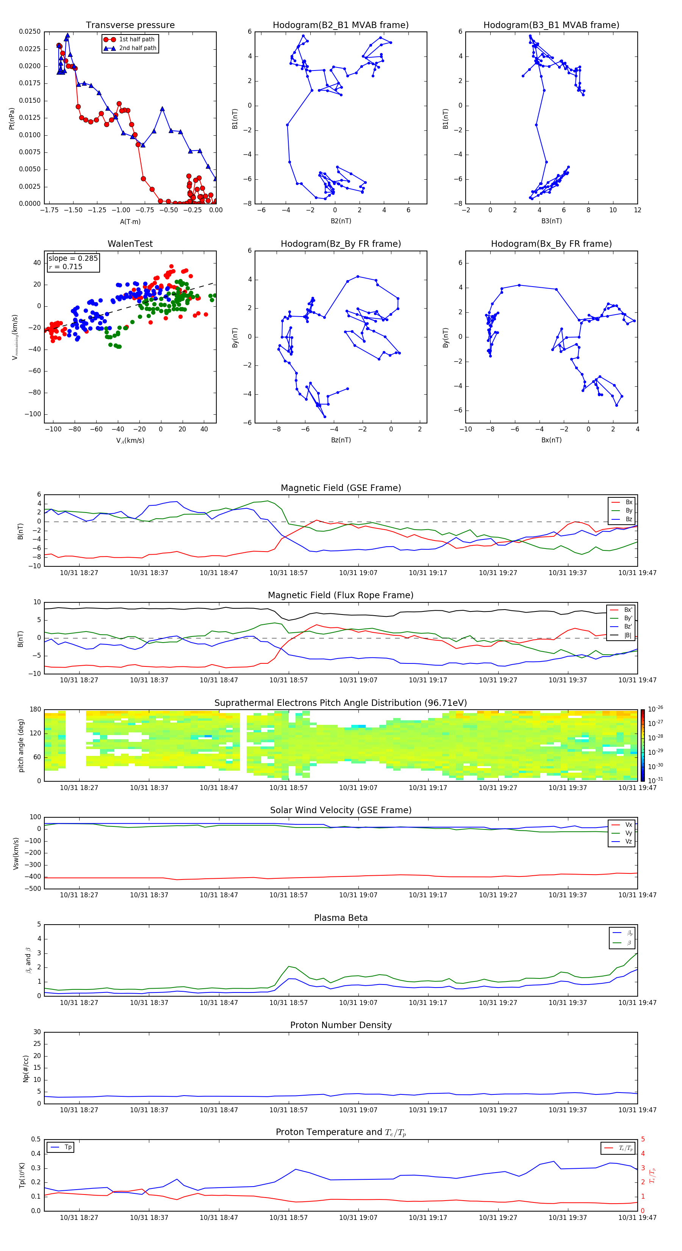Click the 'Magnetic Field (Flux Rope Frame)' title
Viewport: 682px width, 1251px height.
tap(341, 596)
